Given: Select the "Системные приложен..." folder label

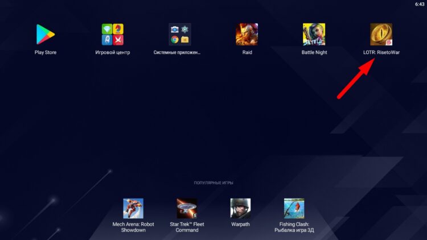Looking at the screenshot, I should [x=177, y=53].
